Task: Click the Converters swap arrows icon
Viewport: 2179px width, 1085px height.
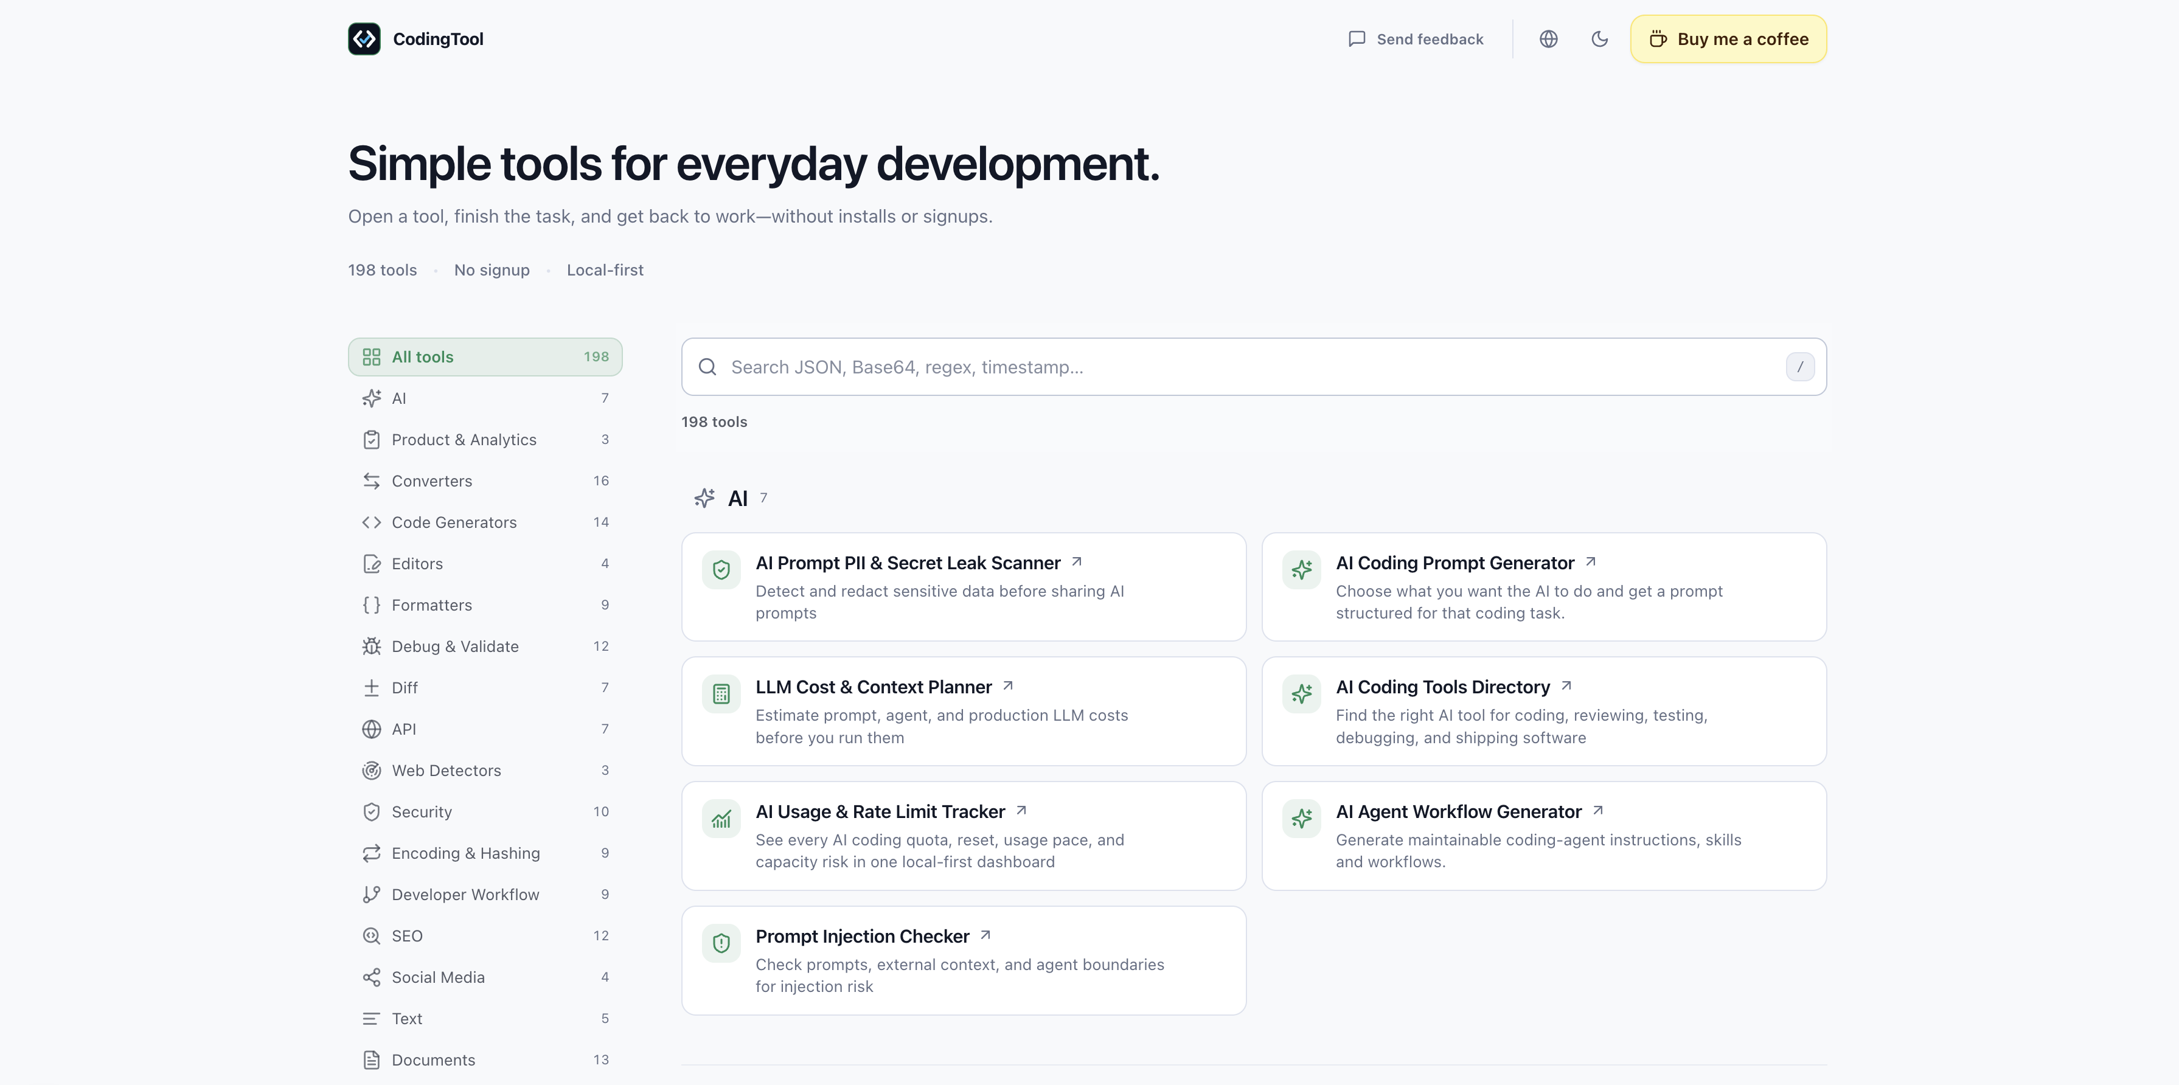Action: 371,481
